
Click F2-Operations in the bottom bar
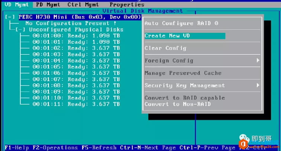[55, 148]
